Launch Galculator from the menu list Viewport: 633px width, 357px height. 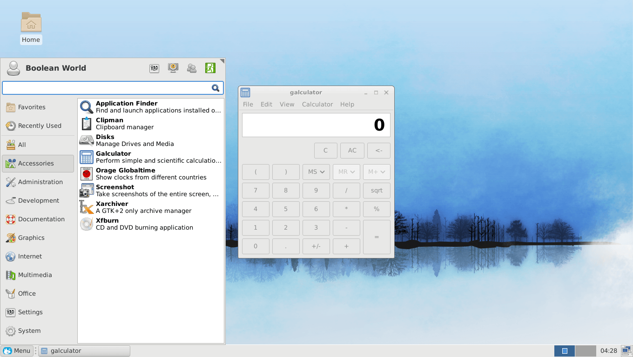click(151, 157)
